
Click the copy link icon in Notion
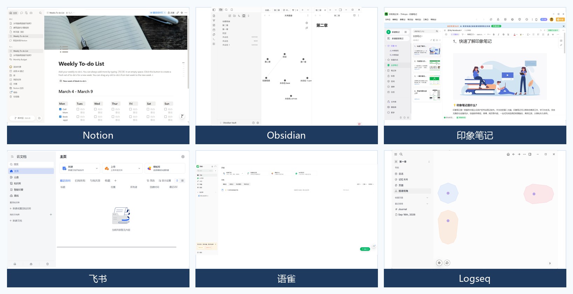(178, 13)
